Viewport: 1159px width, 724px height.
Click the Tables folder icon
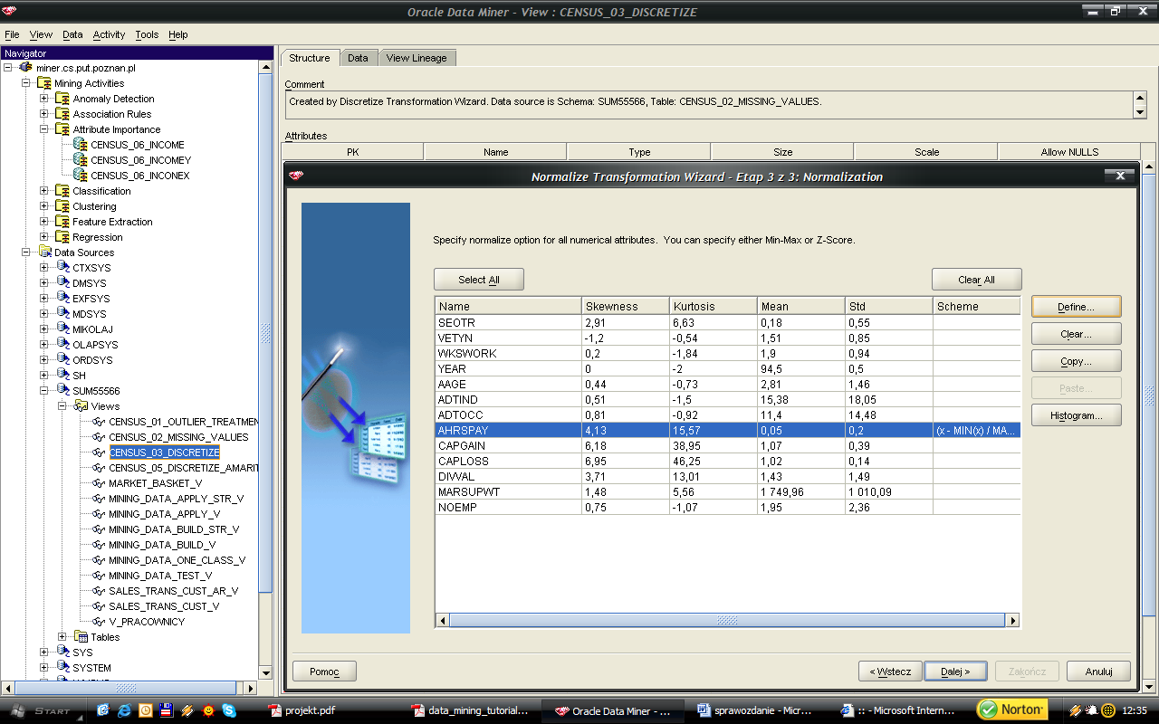coord(81,637)
